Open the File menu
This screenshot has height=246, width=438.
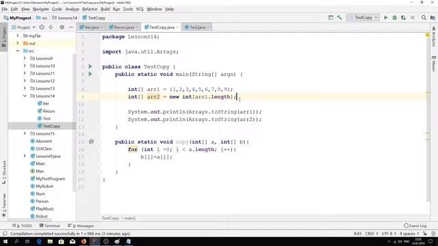coord(5,9)
